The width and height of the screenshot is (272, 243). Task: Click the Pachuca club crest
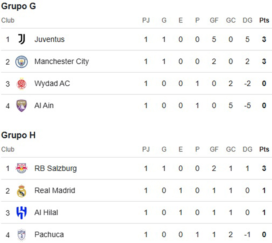click(x=21, y=234)
